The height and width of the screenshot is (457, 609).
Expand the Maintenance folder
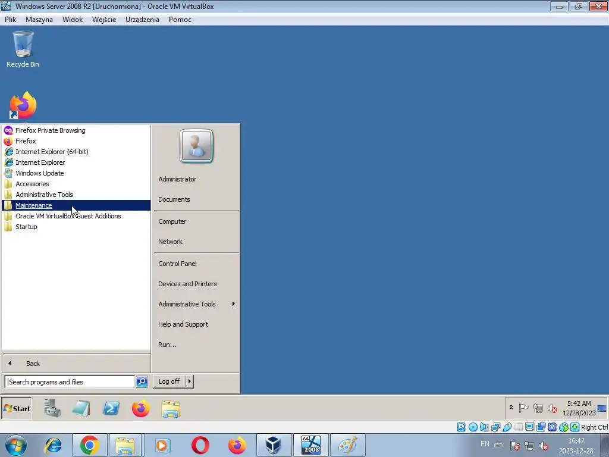[76, 205]
